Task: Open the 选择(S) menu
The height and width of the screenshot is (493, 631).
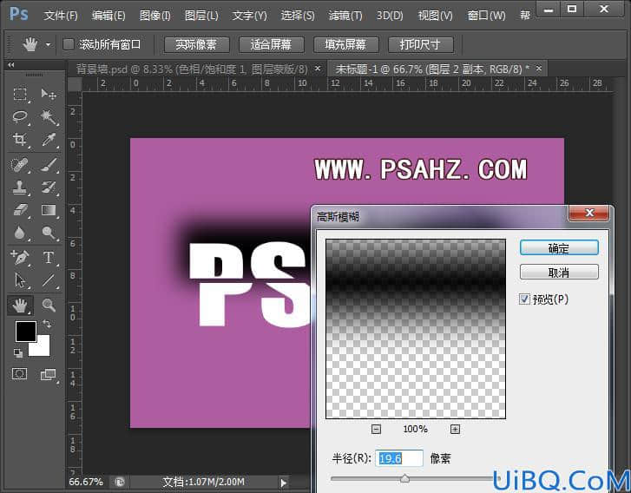Action: (x=298, y=16)
